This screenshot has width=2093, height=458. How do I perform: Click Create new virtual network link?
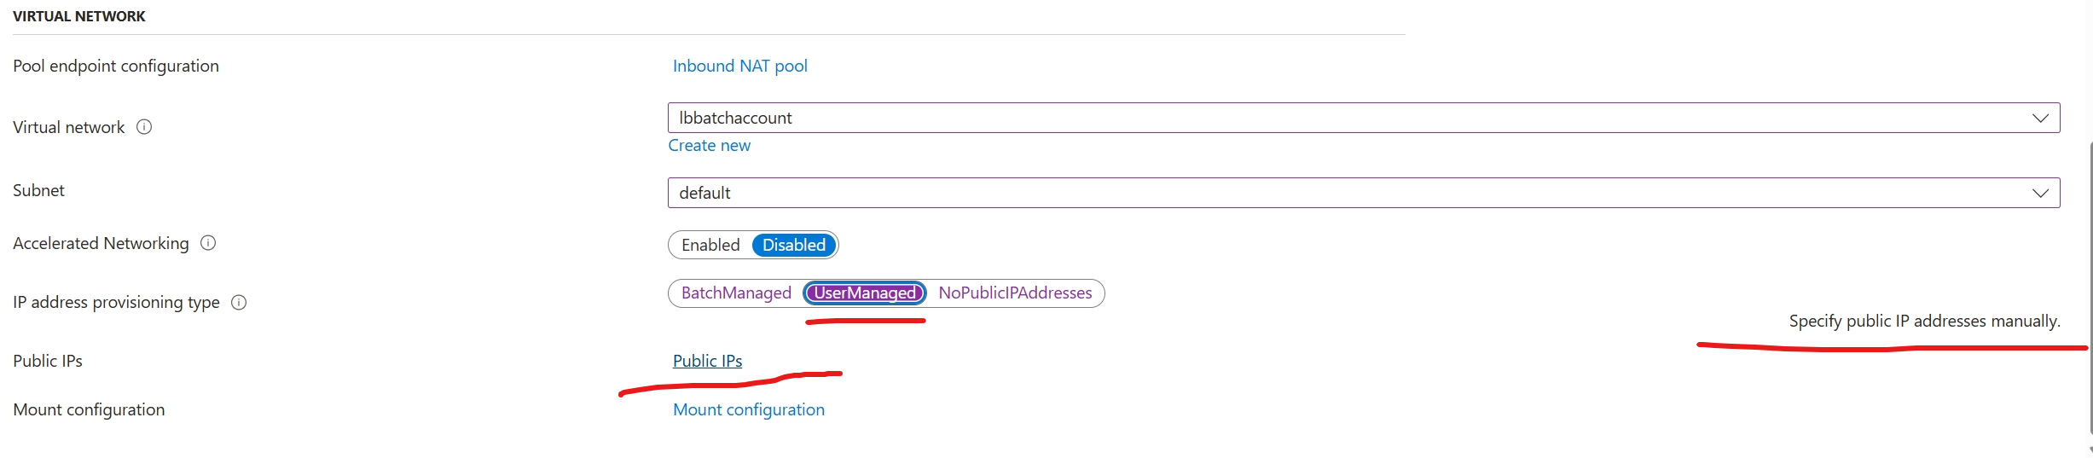coord(709,146)
